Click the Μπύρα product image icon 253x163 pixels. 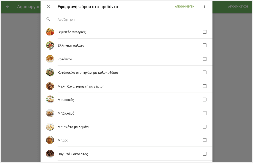point(50,140)
